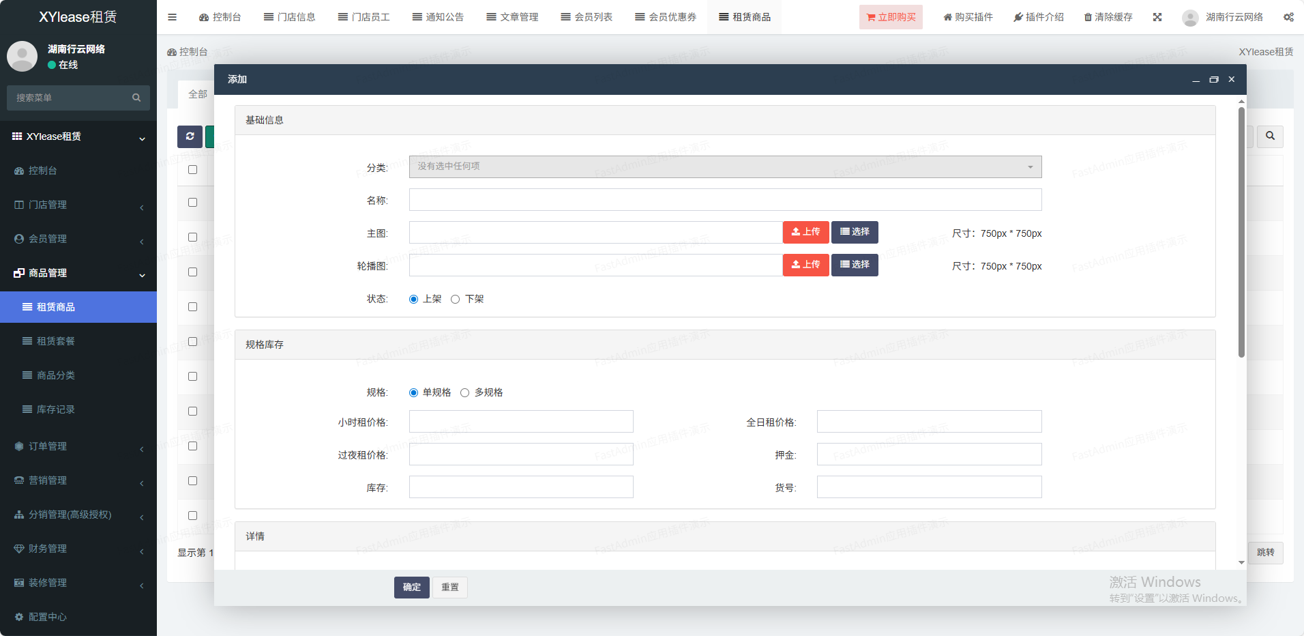Switch to the 会员优惠券 top tab
The image size is (1304, 636).
[666, 17]
